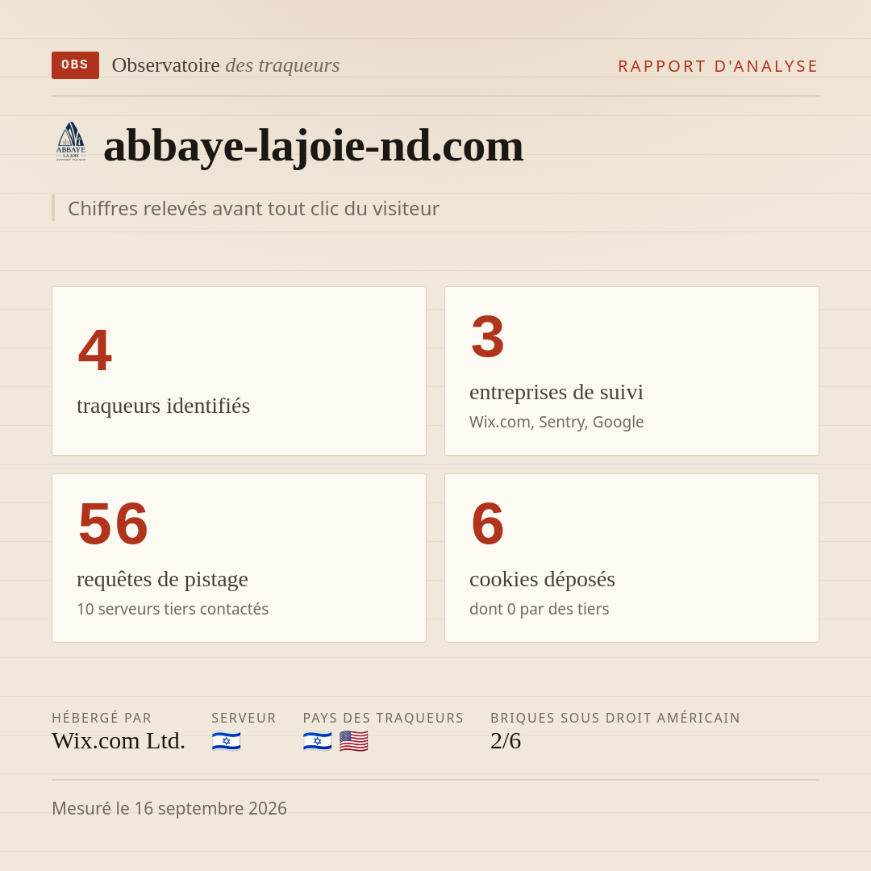Click the Wix.com Ltd. host name
Screen dimensions: 871x871
(x=119, y=740)
